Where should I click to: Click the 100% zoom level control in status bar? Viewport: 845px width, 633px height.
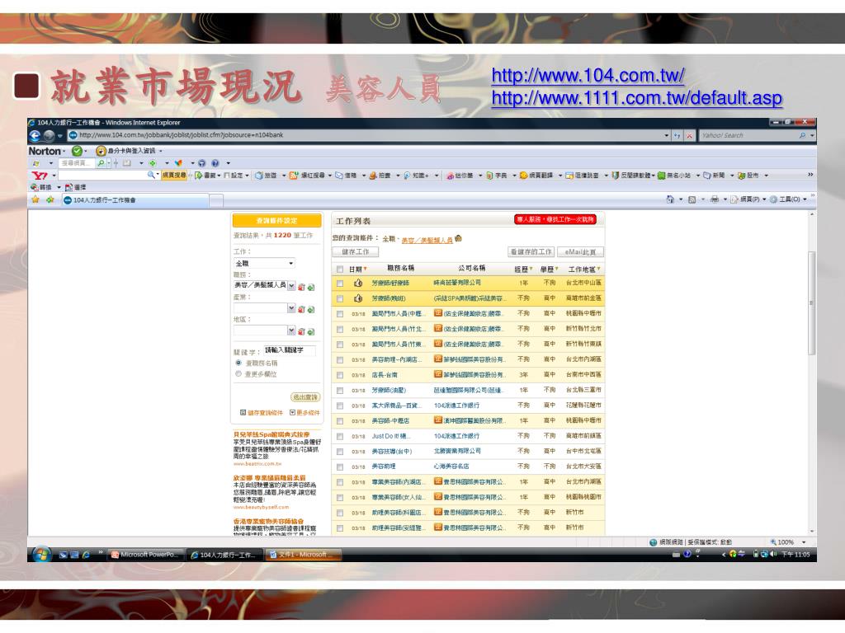[788, 542]
